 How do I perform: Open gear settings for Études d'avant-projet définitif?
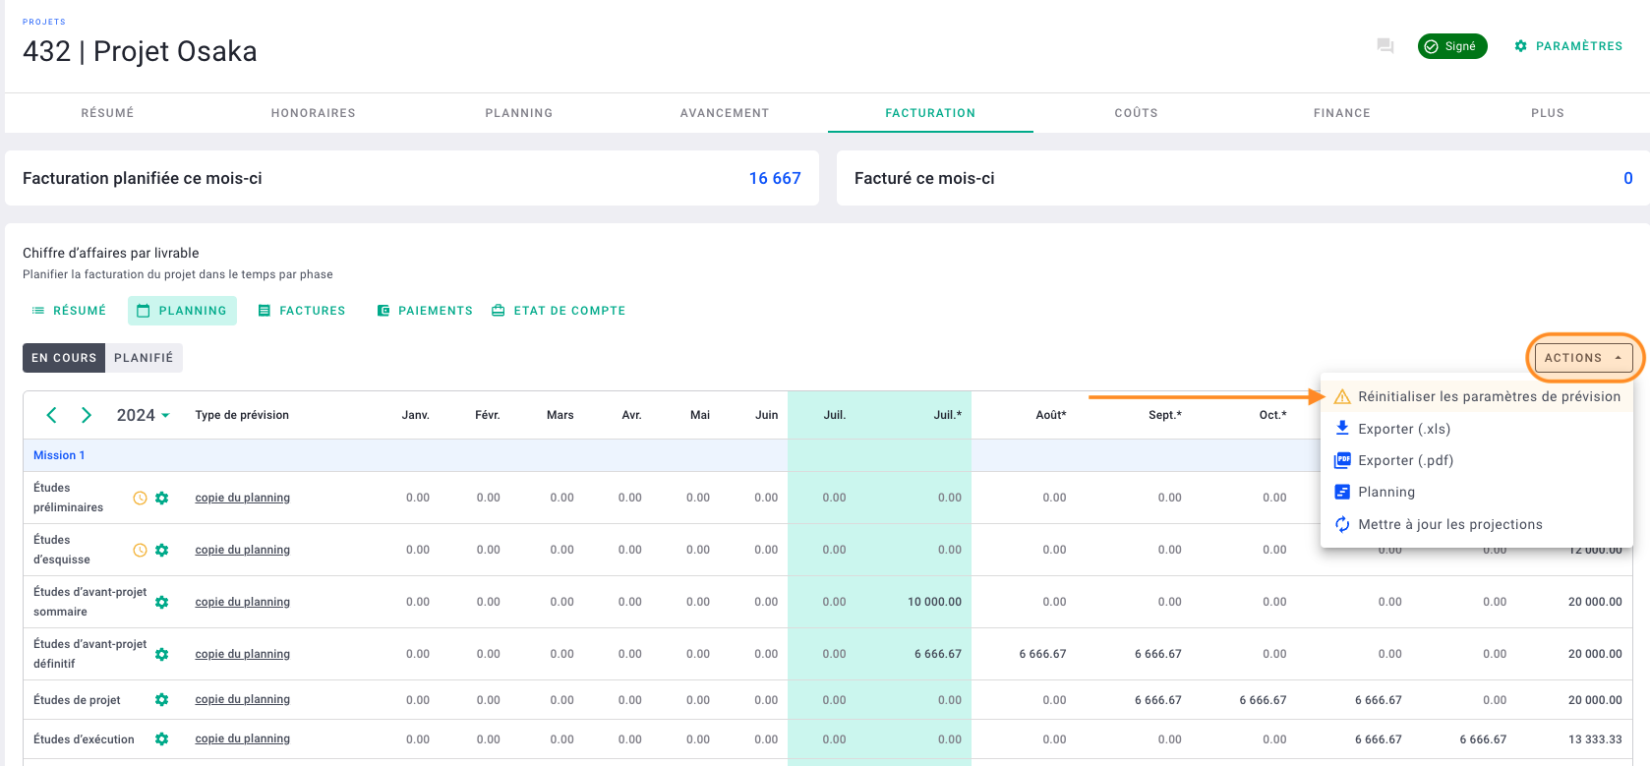pyautogui.click(x=162, y=654)
